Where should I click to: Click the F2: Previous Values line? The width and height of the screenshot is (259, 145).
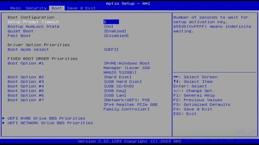coord(198,100)
